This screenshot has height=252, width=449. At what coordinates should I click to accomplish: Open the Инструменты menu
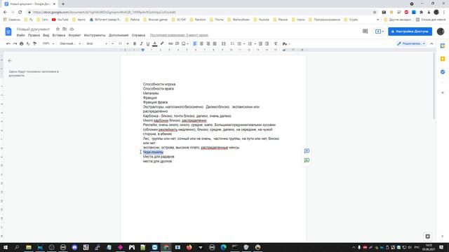(x=95, y=35)
